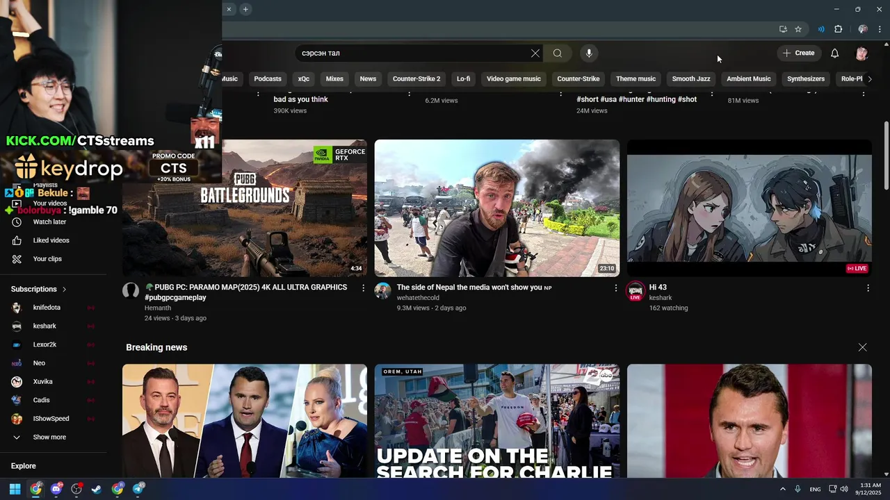Open the wehatethecold channel name
This screenshot has width=890, height=500.
pos(418,298)
